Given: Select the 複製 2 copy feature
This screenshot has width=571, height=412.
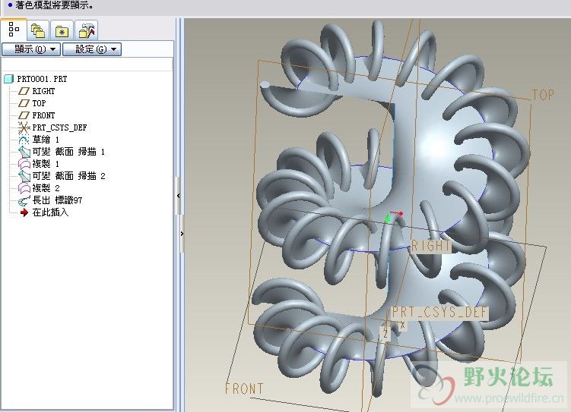Looking at the screenshot, I should 46,188.
